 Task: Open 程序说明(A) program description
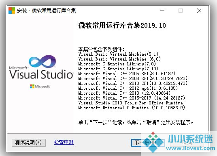coord(29,143)
